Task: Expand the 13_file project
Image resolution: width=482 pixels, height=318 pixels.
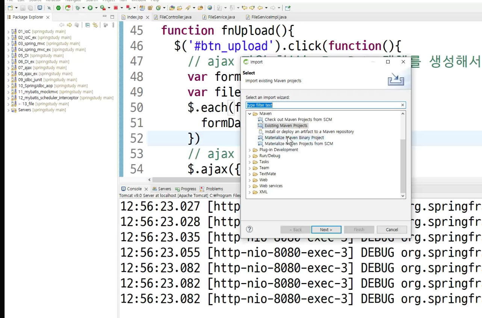Action: click(x=8, y=104)
